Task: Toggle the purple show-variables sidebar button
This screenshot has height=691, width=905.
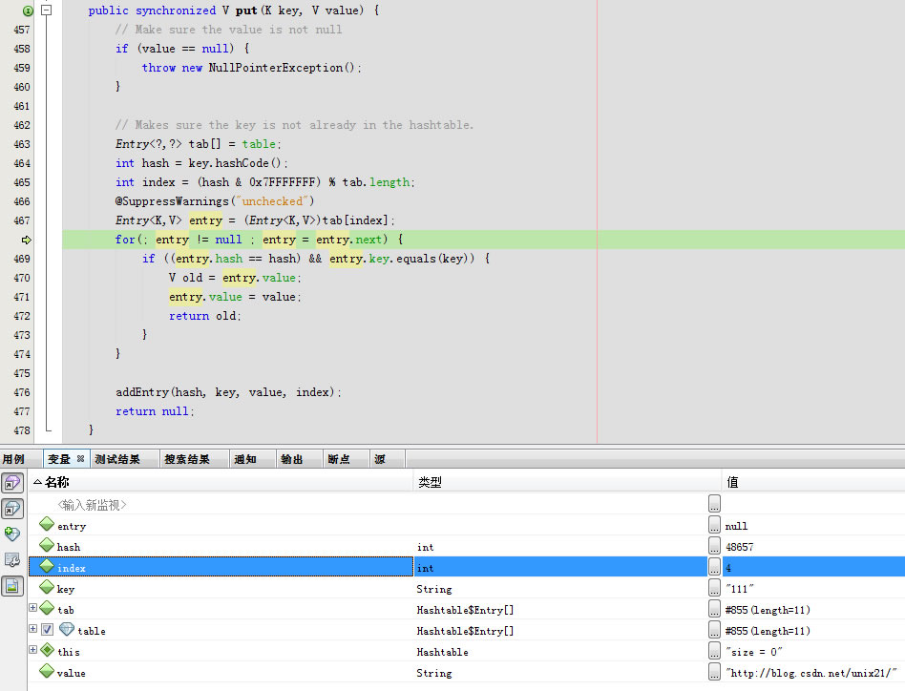Action: click(12, 483)
